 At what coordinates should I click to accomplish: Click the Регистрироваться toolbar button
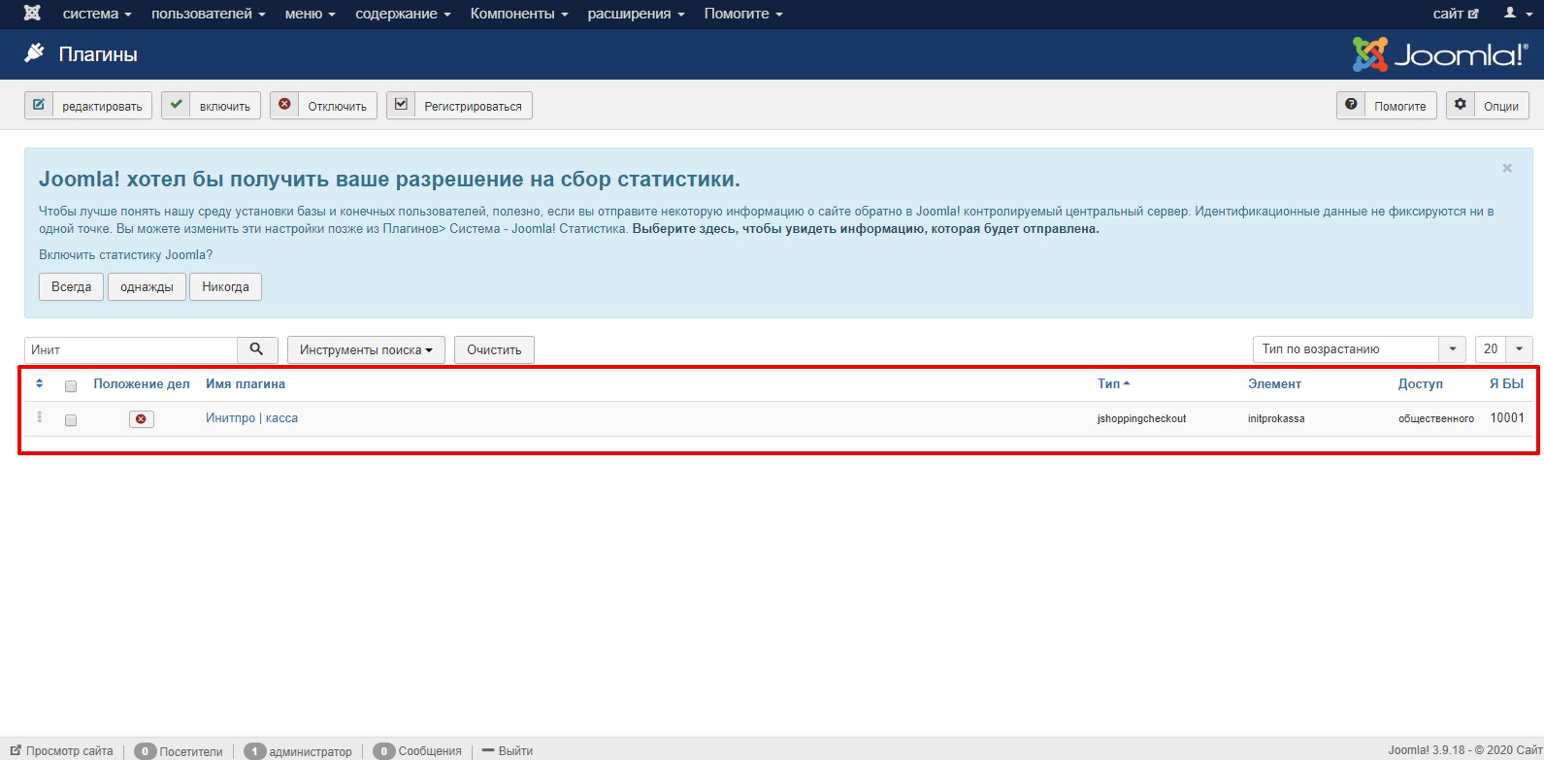[459, 106]
